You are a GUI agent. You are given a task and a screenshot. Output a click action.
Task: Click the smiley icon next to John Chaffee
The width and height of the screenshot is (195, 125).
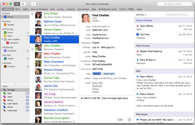32,49
